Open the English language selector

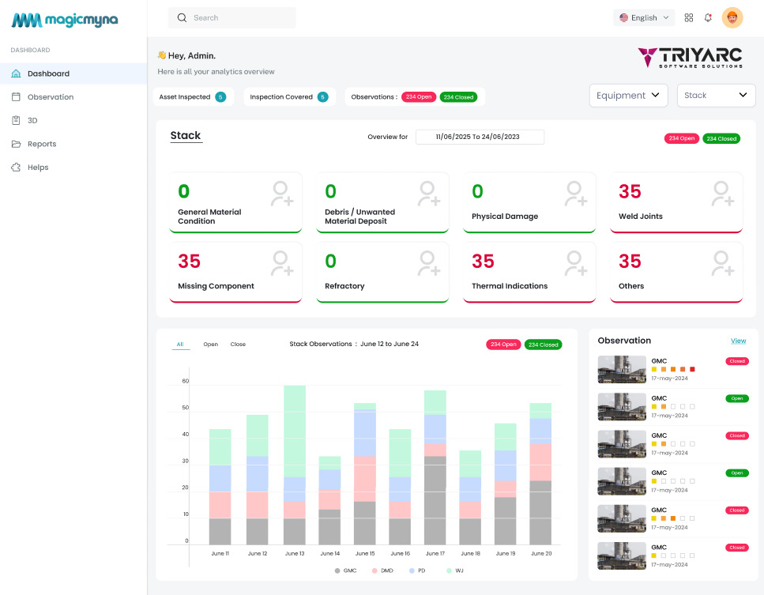[644, 17]
